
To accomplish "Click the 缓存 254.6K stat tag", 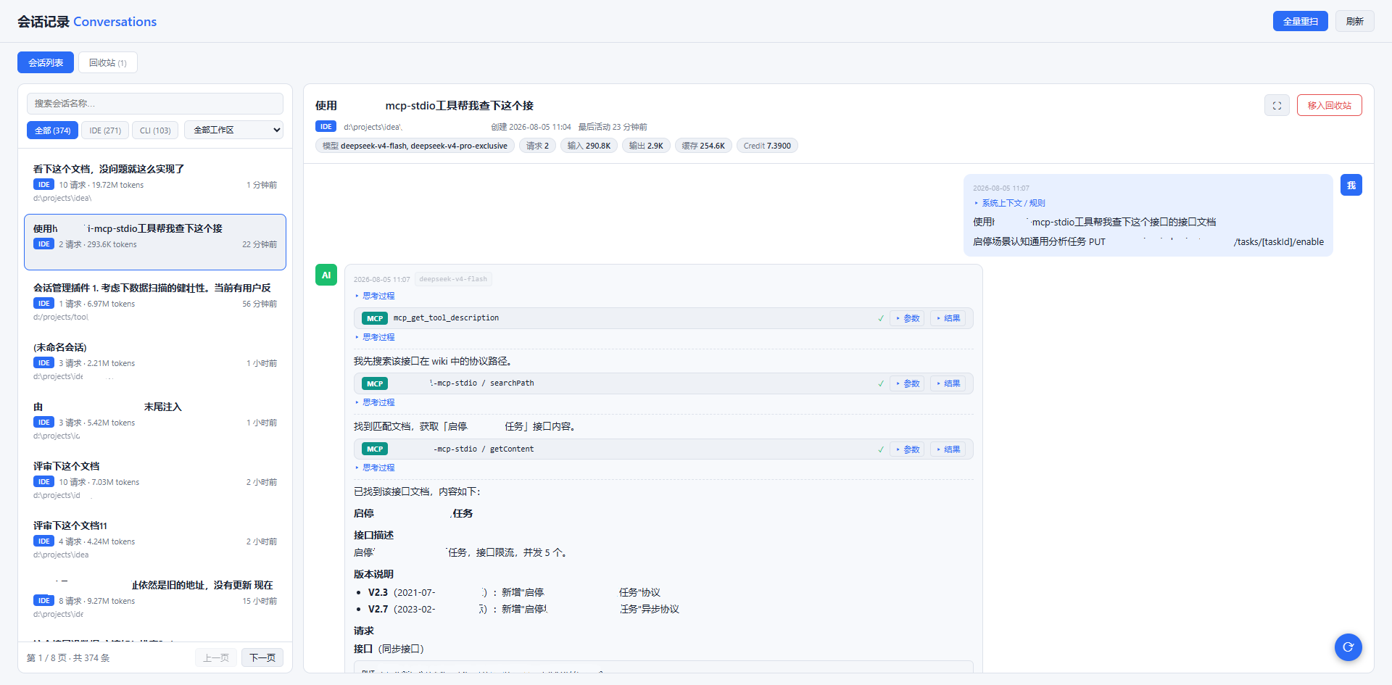I will tap(703, 146).
